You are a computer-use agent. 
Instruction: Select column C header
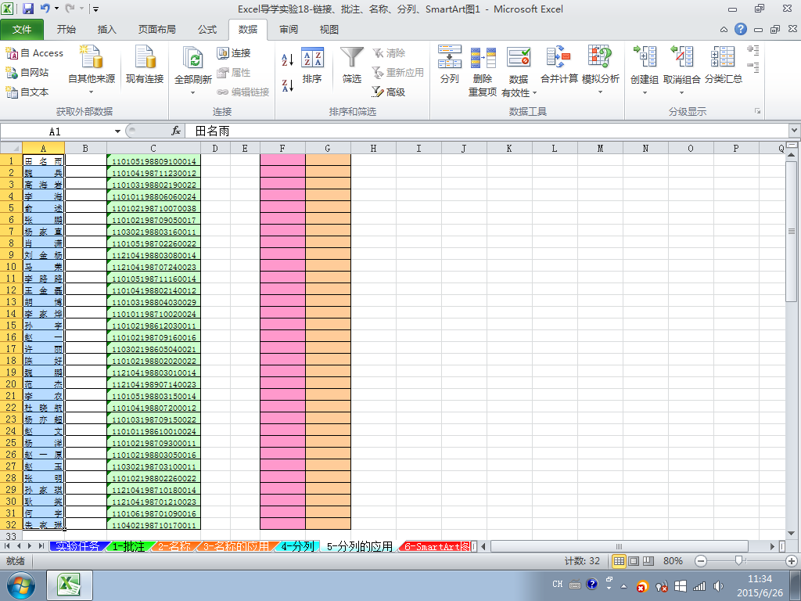coord(153,148)
